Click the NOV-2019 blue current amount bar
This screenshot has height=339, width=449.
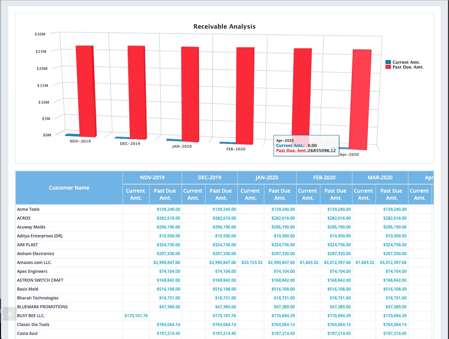[x=72, y=135]
